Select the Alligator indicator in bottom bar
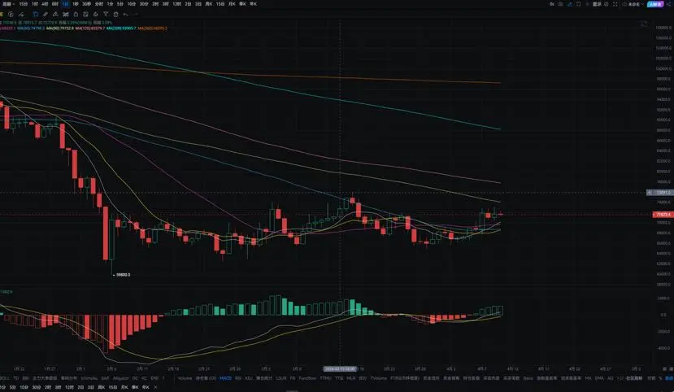Screen dimensions: 674x392 pyautogui.click(x=121, y=378)
